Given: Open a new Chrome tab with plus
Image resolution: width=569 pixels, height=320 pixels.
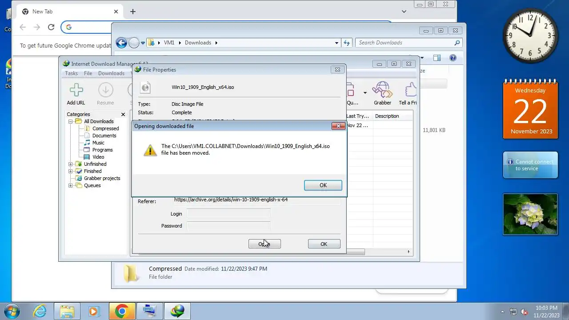Looking at the screenshot, I should tap(132, 12).
